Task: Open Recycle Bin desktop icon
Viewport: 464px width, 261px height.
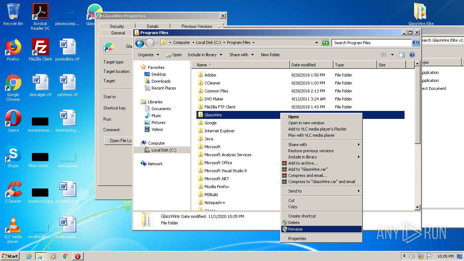Action: click(13, 14)
